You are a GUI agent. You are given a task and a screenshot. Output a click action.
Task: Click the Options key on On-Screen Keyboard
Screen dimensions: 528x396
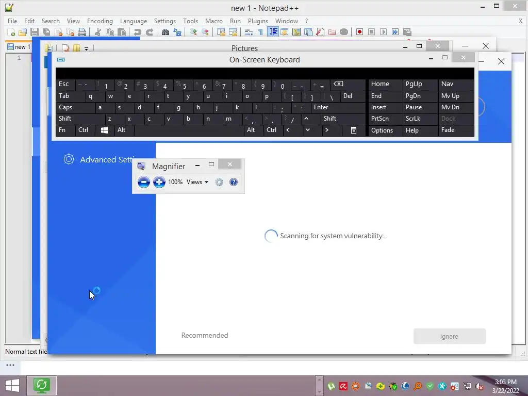(x=385, y=130)
